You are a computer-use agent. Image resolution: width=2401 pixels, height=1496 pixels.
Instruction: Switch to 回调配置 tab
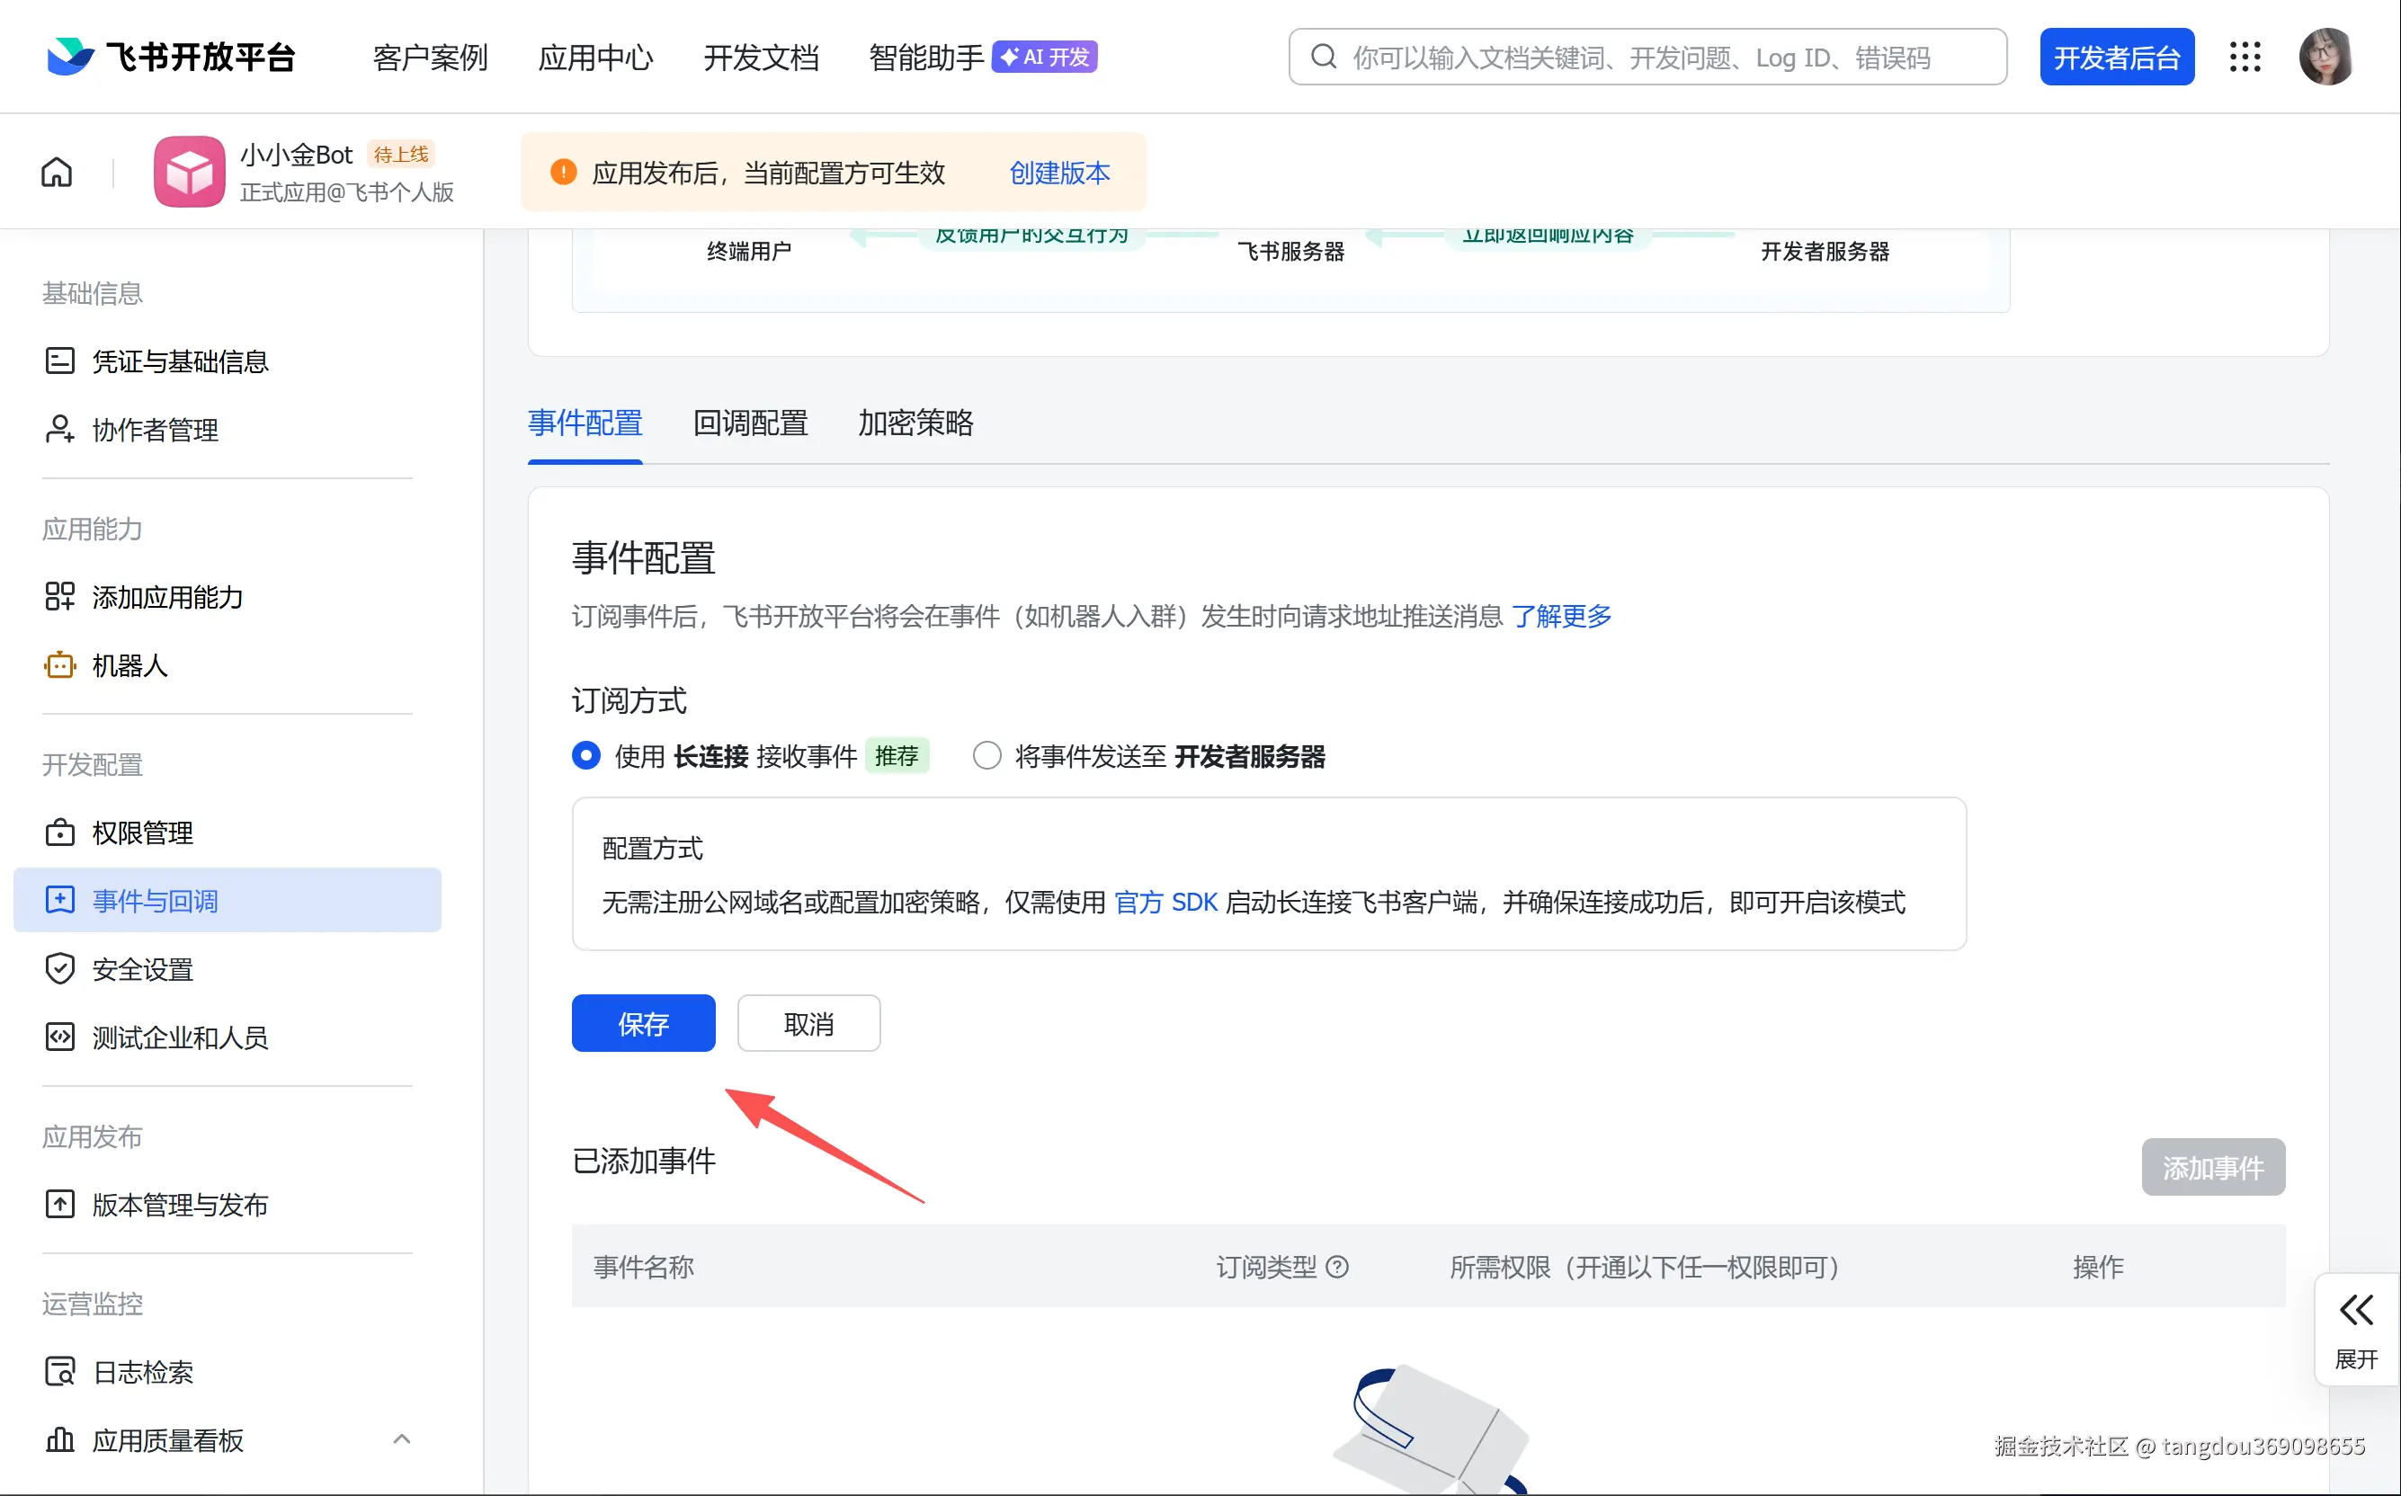click(750, 423)
